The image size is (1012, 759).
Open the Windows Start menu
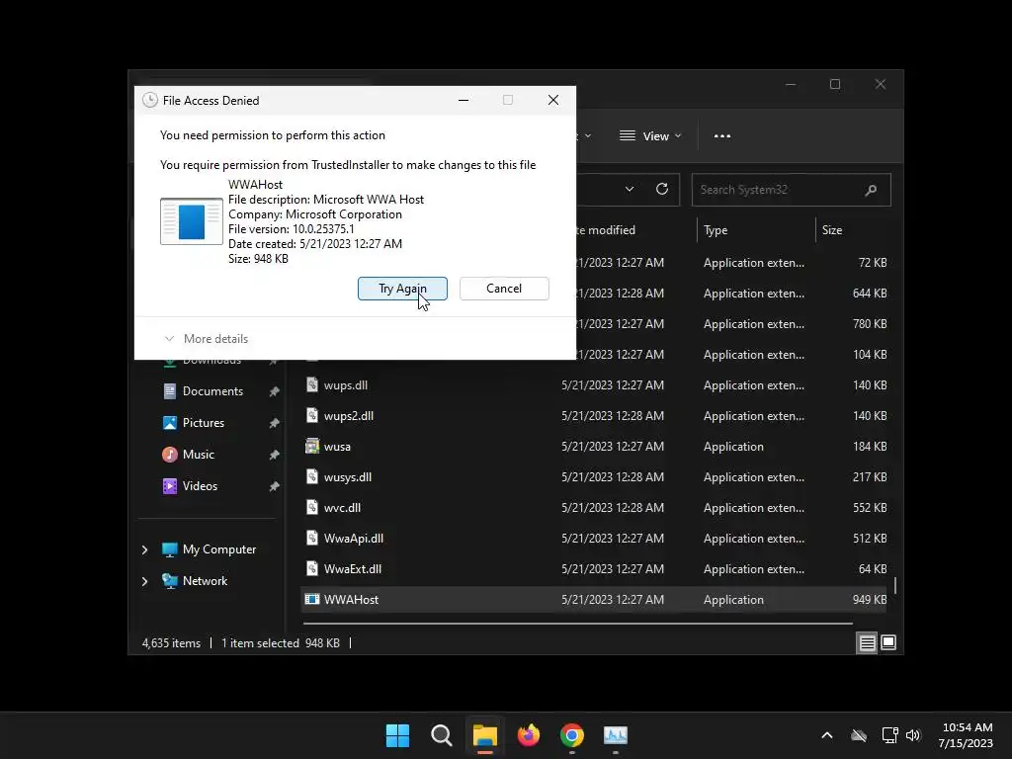[397, 735]
